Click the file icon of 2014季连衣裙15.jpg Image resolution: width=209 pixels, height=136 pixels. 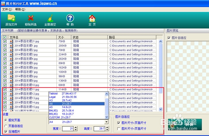11,107
